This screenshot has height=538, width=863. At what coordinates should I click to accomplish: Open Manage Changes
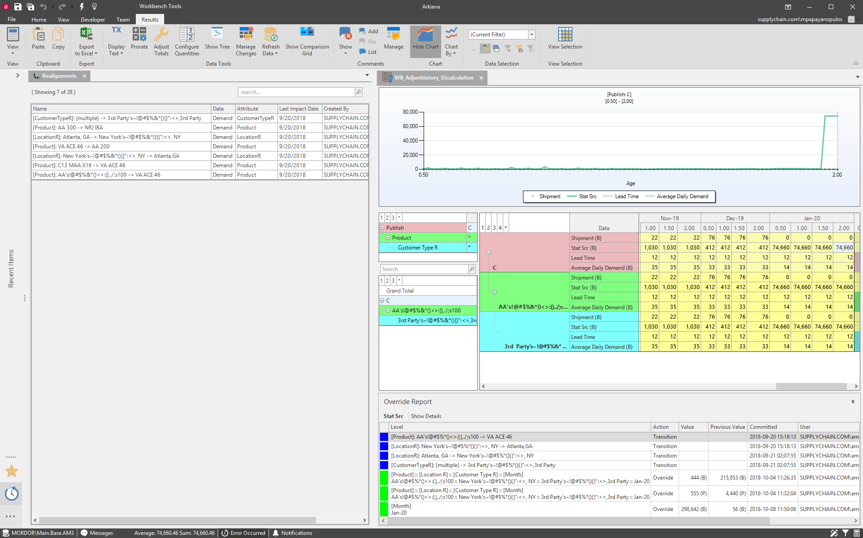tap(246, 41)
